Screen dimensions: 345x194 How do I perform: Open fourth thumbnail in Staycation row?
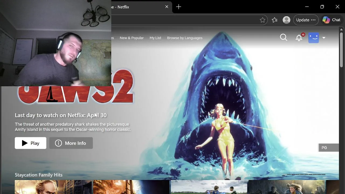pyautogui.click(x=287, y=187)
